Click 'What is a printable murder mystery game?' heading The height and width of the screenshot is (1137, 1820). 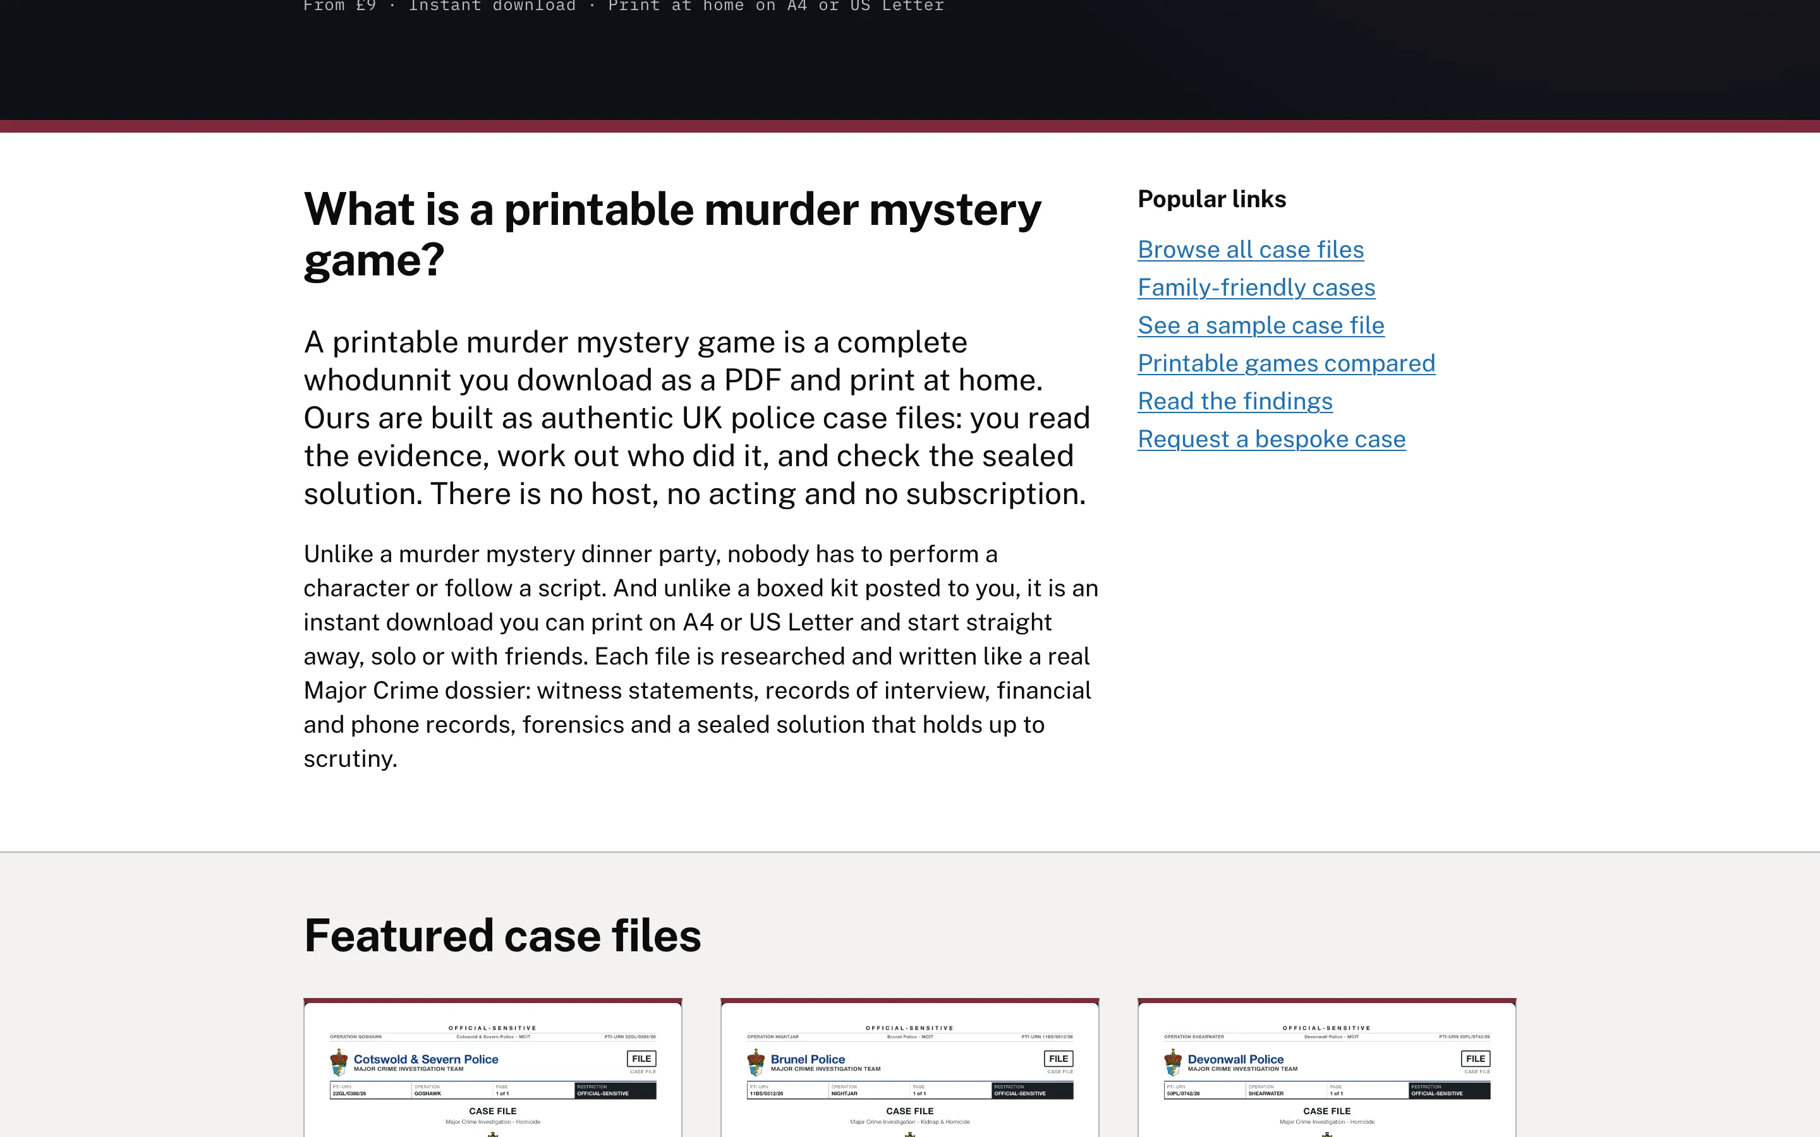672,234
